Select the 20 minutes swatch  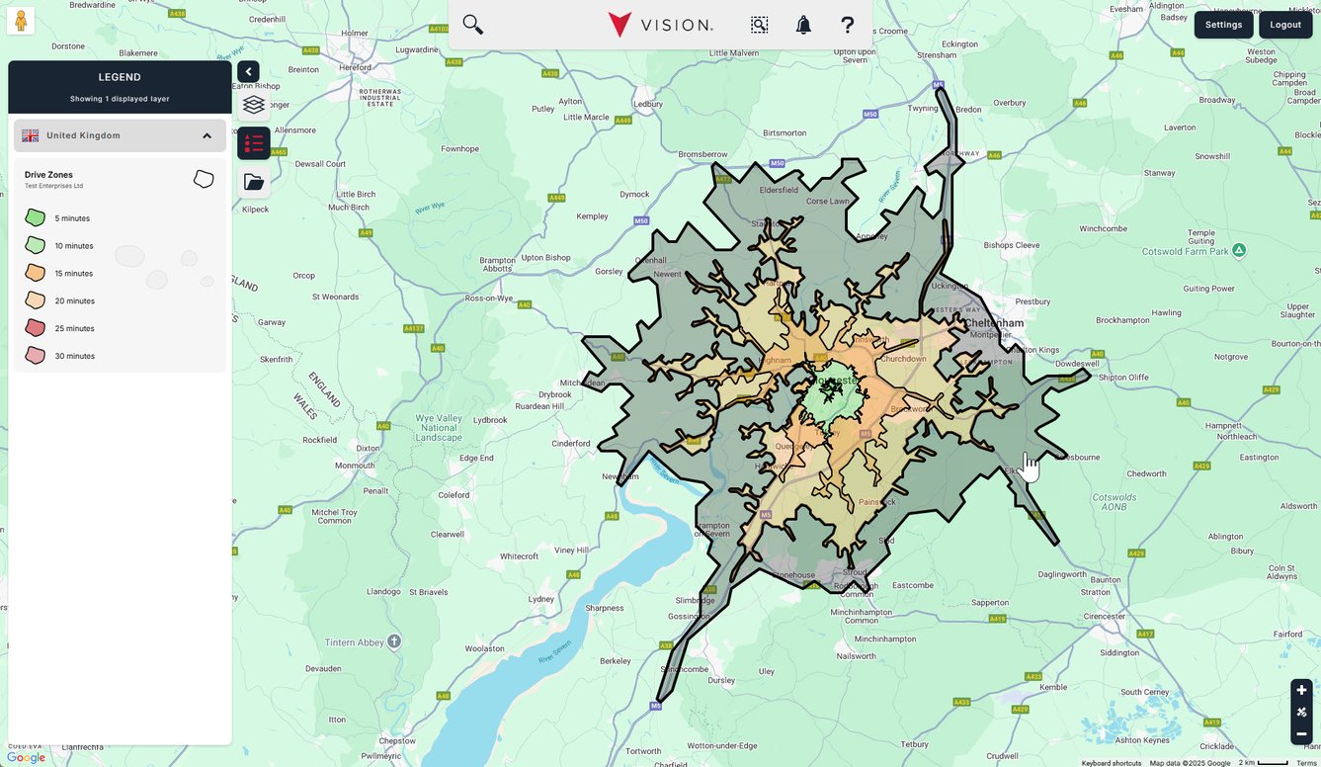pyautogui.click(x=35, y=300)
